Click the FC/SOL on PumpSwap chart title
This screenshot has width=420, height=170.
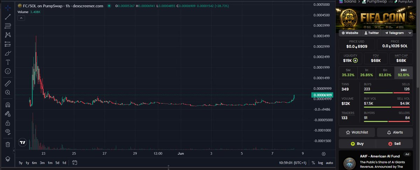[x=63, y=6]
